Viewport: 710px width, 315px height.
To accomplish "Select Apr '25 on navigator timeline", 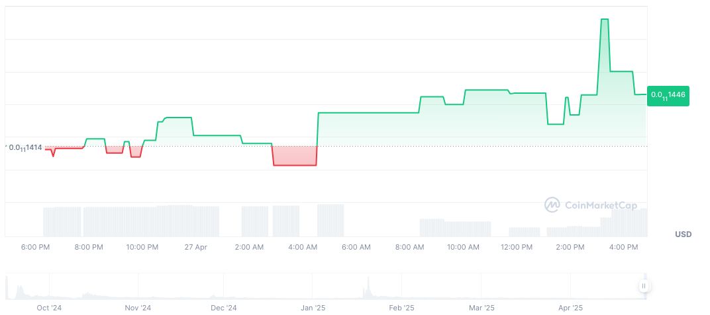I will coord(570,308).
